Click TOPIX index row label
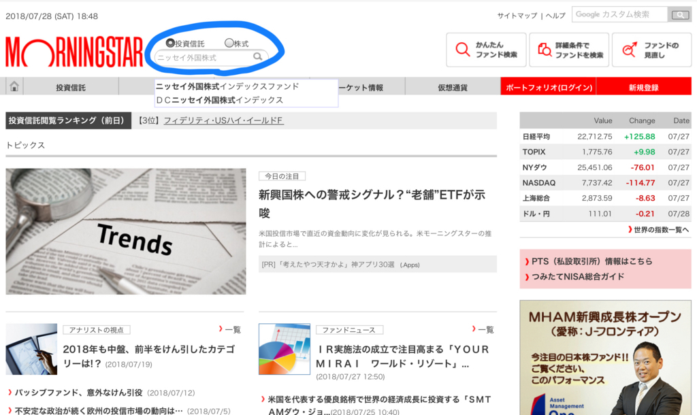 pos(534,152)
